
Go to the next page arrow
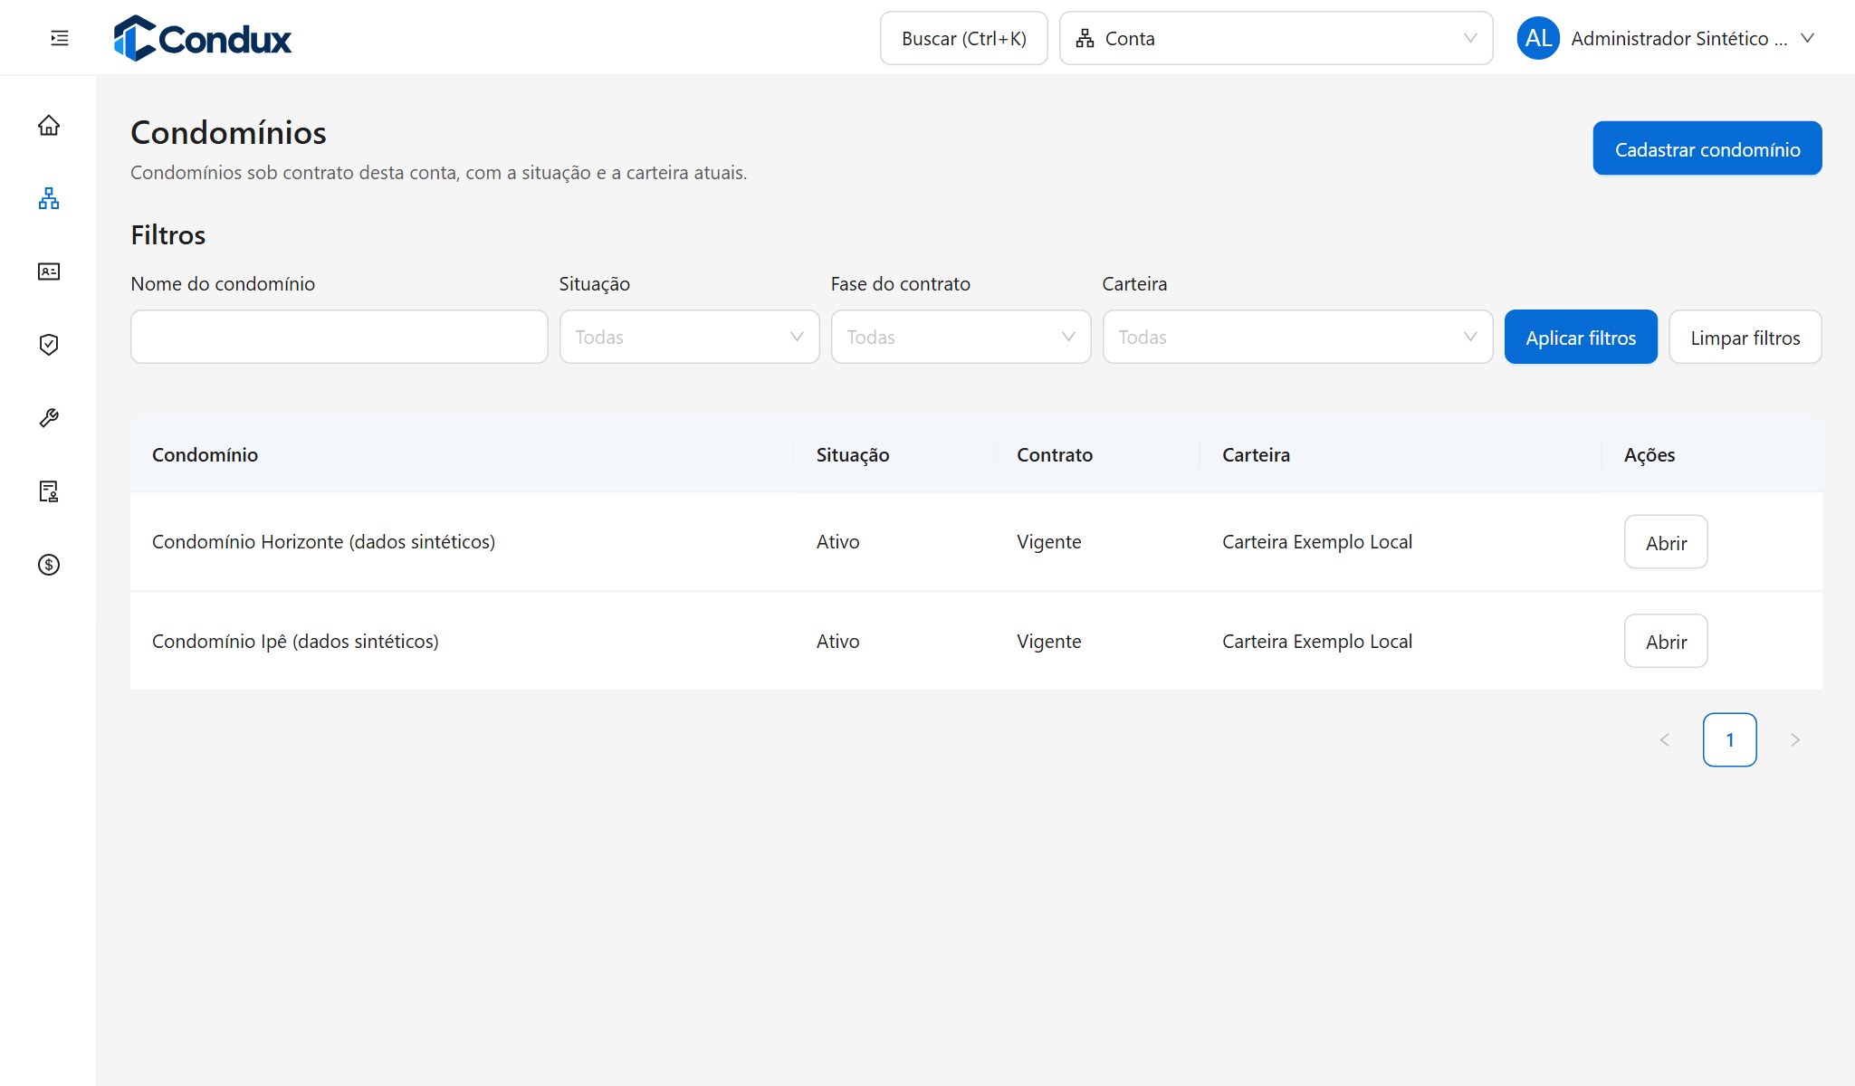tap(1795, 740)
